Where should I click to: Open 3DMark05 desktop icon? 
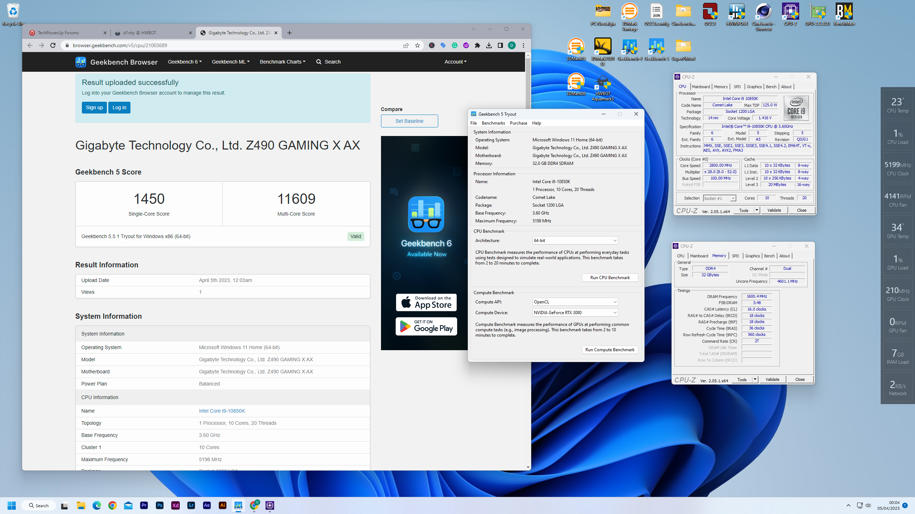[x=576, y=49]
